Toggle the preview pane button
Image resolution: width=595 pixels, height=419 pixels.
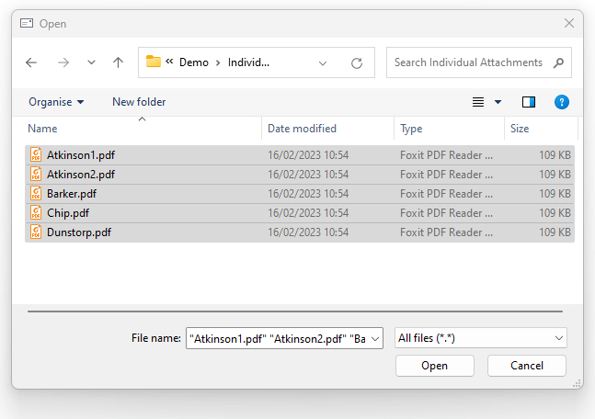pyautogui.click(x=529, y=102)
